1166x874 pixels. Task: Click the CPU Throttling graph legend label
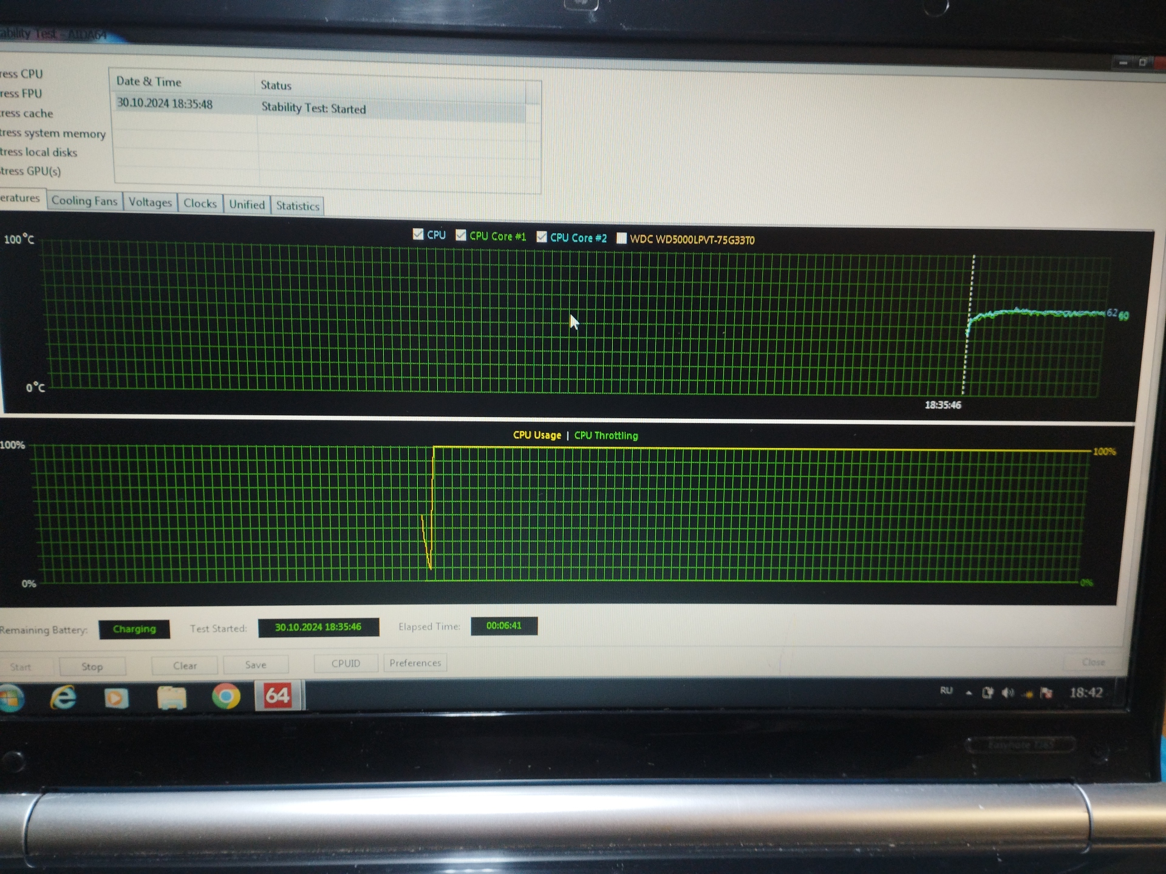coord(606,436)
